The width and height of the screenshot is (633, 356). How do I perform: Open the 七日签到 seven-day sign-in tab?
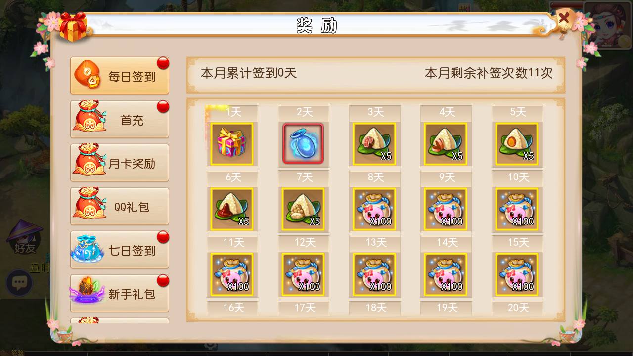click(120, 250)
